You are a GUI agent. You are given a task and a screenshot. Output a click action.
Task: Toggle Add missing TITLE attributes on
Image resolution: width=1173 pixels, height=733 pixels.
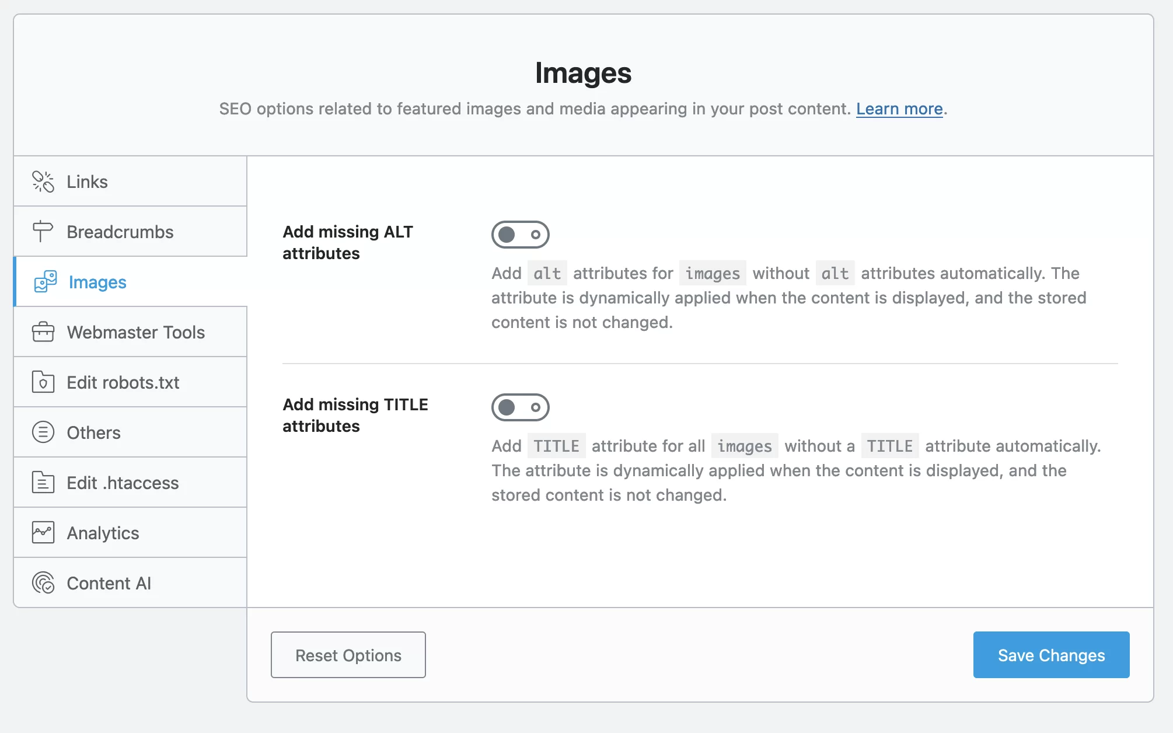click(x=520, y=407)
